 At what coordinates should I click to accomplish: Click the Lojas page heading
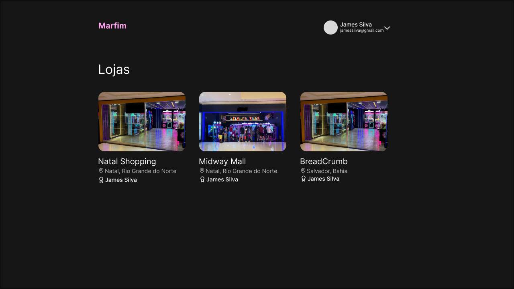pos(114,69)
